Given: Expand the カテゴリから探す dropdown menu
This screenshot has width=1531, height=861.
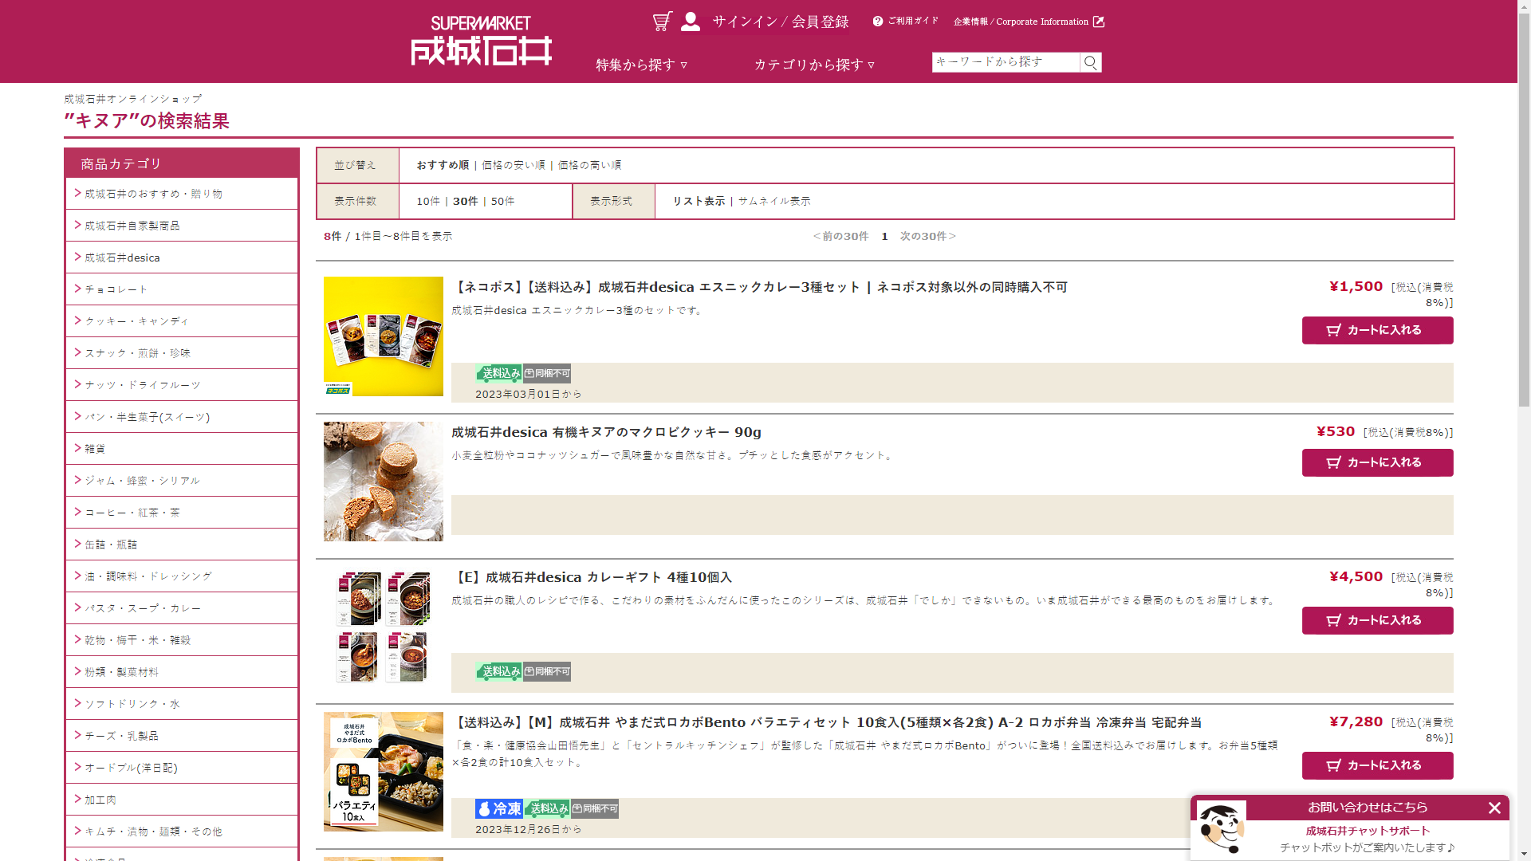Looking at the screenshot, I should [814, 65].
